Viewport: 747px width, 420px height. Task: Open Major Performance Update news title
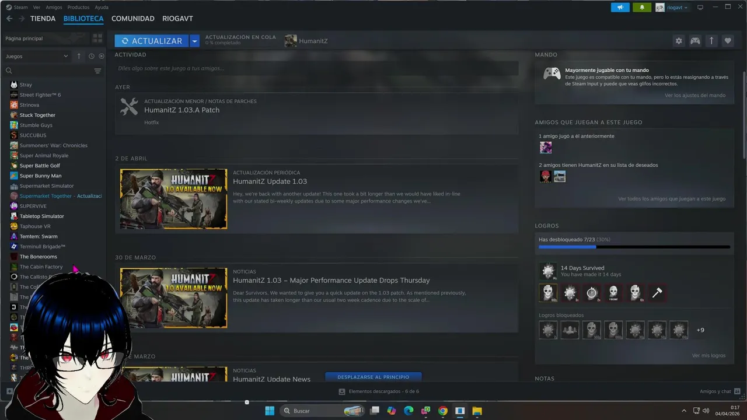(331, 281)
